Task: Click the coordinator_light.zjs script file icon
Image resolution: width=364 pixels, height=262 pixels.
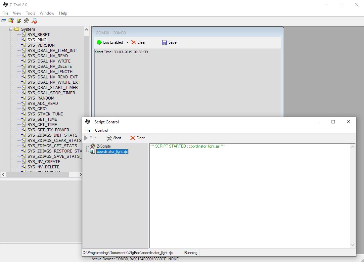Action: [x=93, y=152]
